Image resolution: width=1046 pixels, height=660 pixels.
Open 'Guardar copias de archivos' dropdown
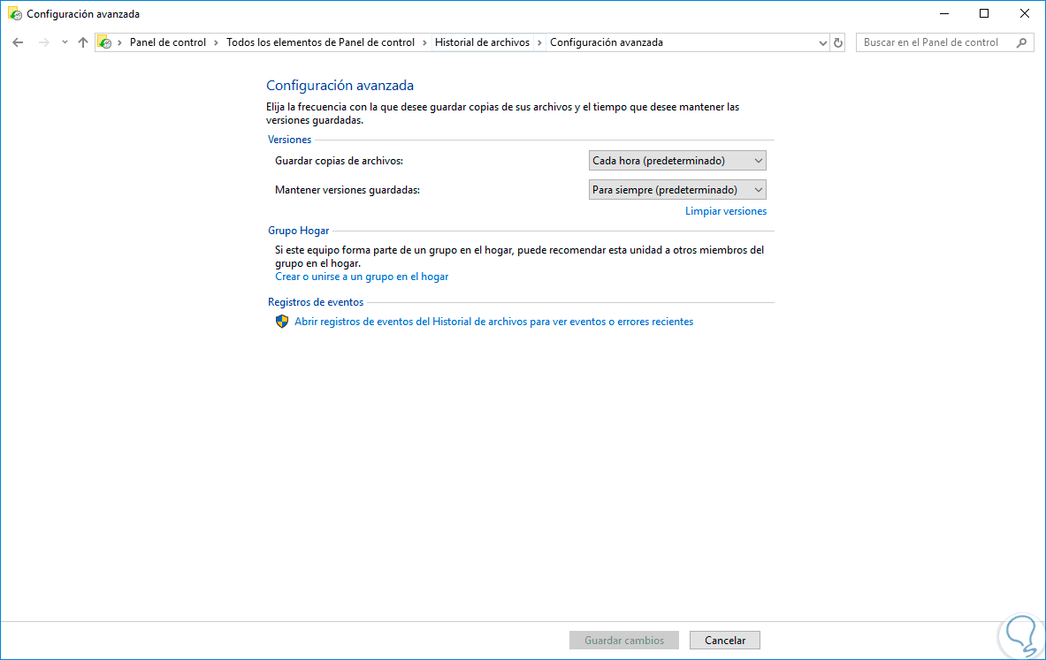coord(677,161)
